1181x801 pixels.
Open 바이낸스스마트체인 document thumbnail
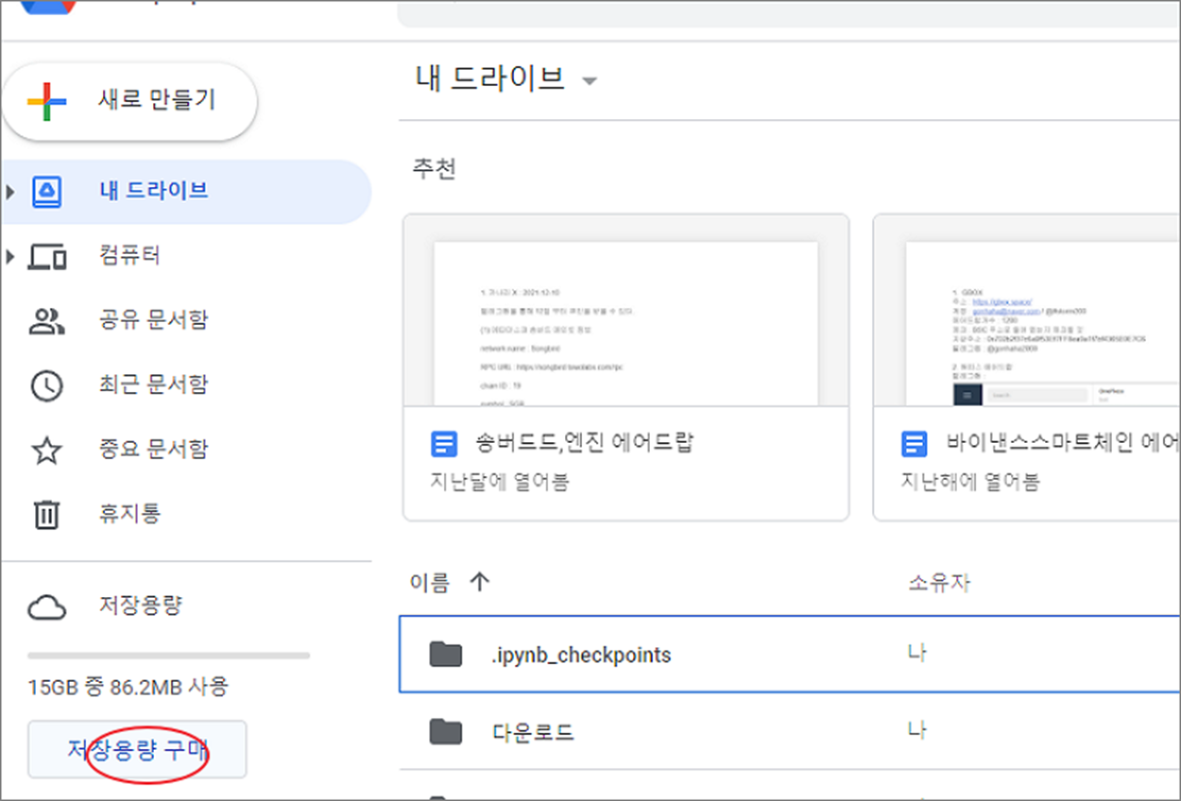coord(1027,311)
